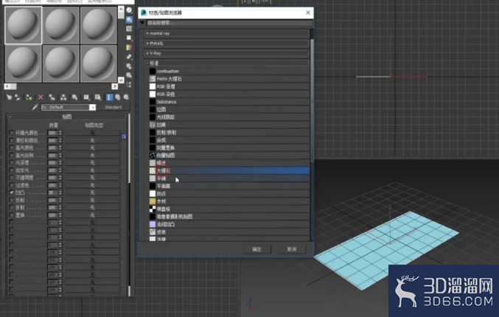The width and height of the screenshot is (499, 317).
Task: Click the Put to Library icon
Action: pos(74,97)
